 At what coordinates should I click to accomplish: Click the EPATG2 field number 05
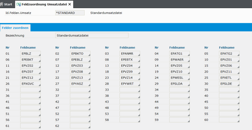pos(229,53)
